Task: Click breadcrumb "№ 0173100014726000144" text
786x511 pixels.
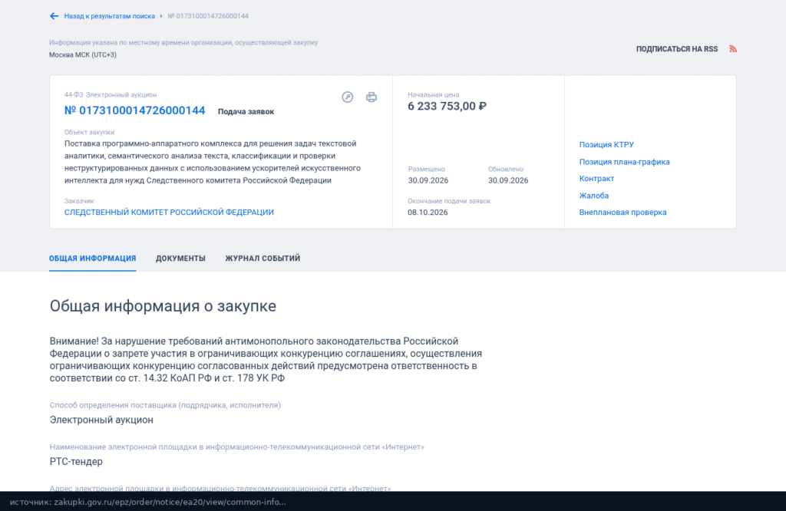Action: click(x=208, y=16)
